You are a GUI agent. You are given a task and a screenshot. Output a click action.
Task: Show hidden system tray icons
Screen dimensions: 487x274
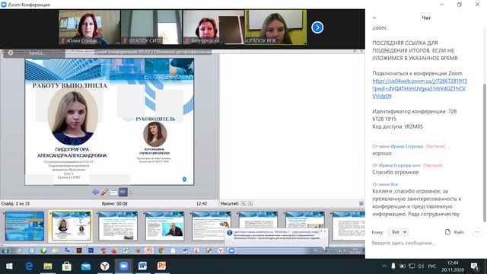coord(384,266)
